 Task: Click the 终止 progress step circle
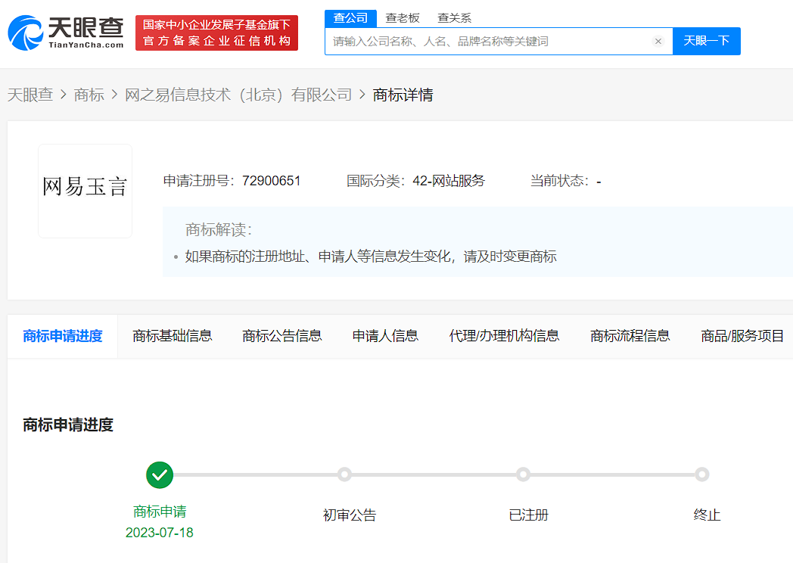[x=701, y=474]
